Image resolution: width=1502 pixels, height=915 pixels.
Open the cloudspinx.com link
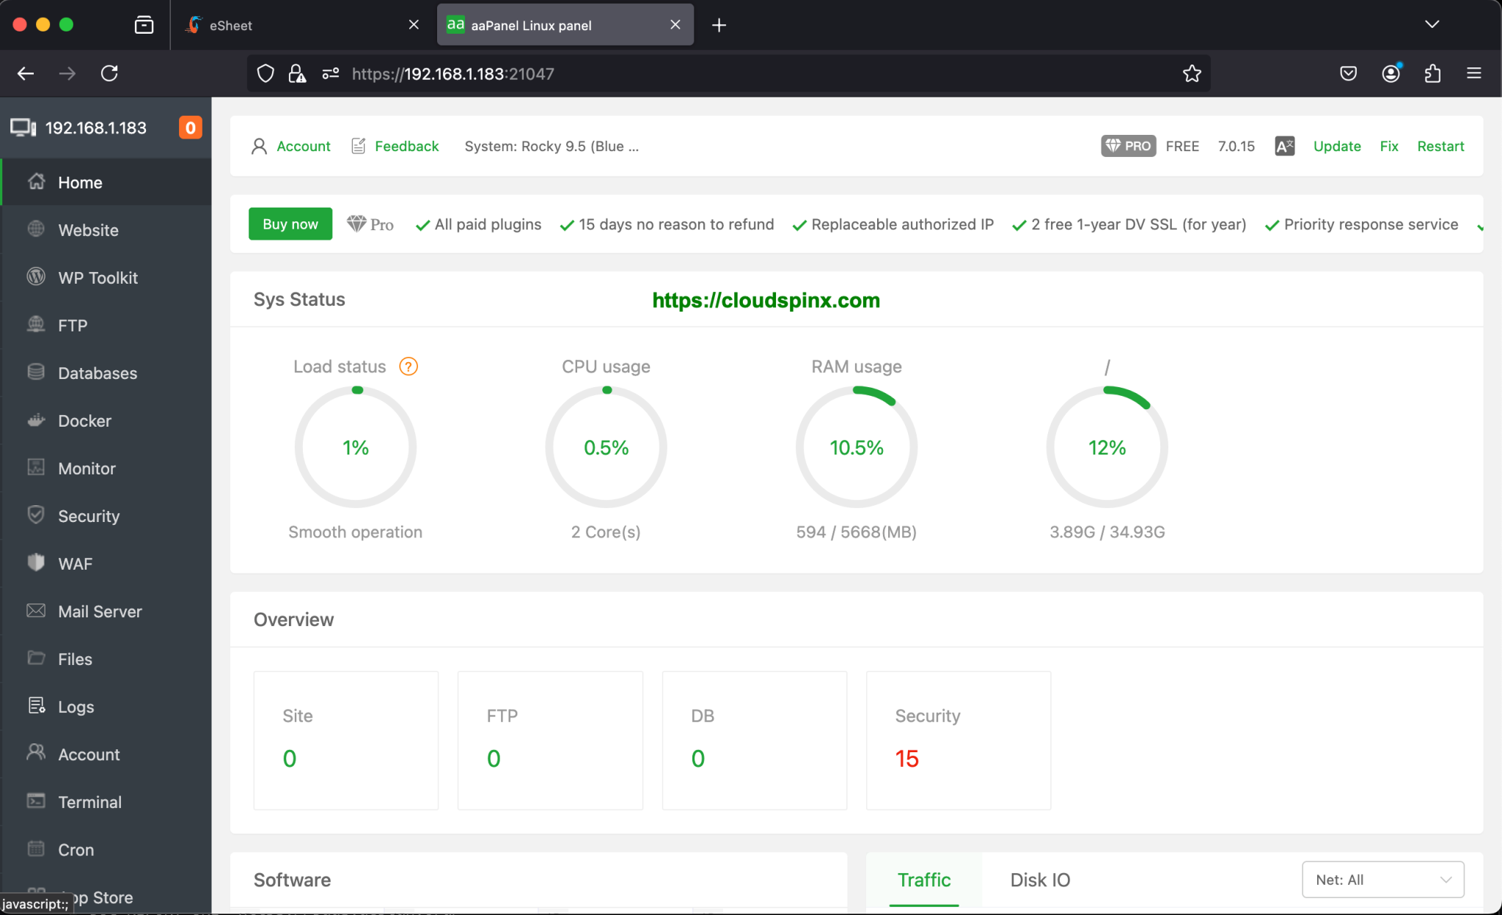[766, 300]
